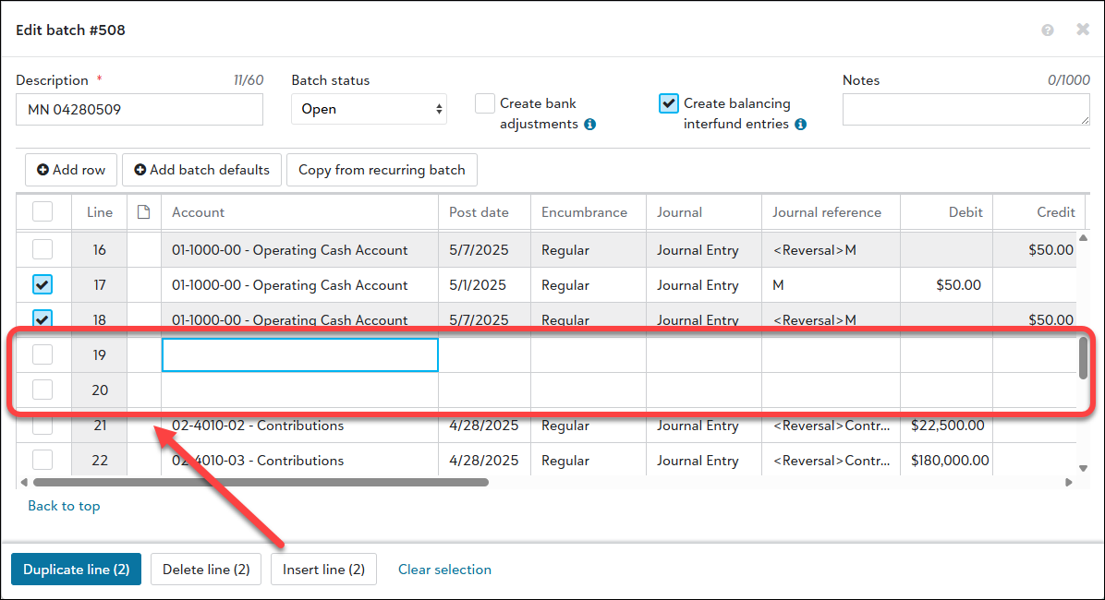The image size is (1105, 600).
Task: Click Delete line (2) button
Action: [206, 569]
